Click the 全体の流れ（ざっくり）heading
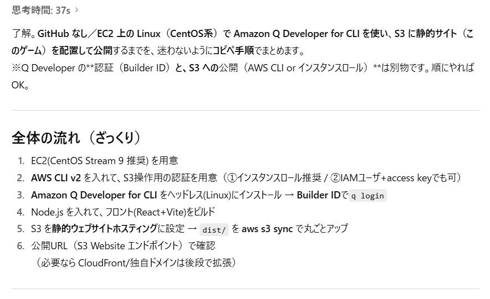The width and height of the screenshot is (490, 299). [76, 138]
